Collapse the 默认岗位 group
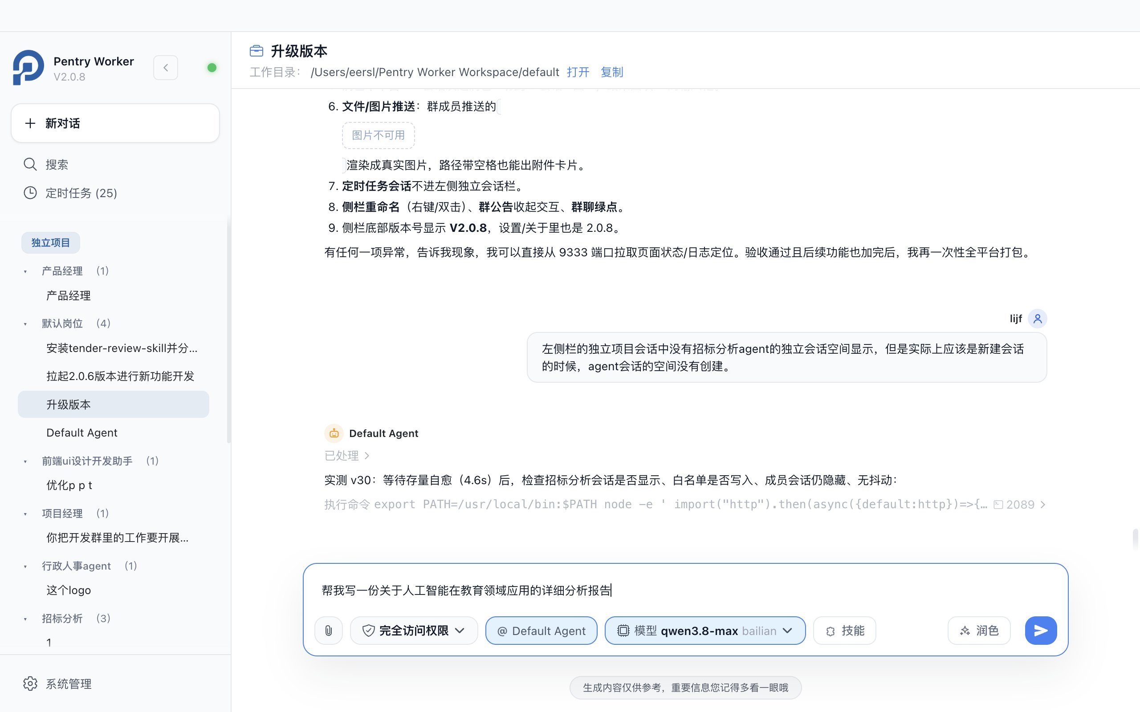1140x712 pixels. 25,324
